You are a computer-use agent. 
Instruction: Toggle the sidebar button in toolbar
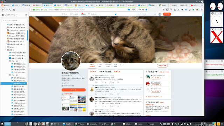tap(167, 9)
